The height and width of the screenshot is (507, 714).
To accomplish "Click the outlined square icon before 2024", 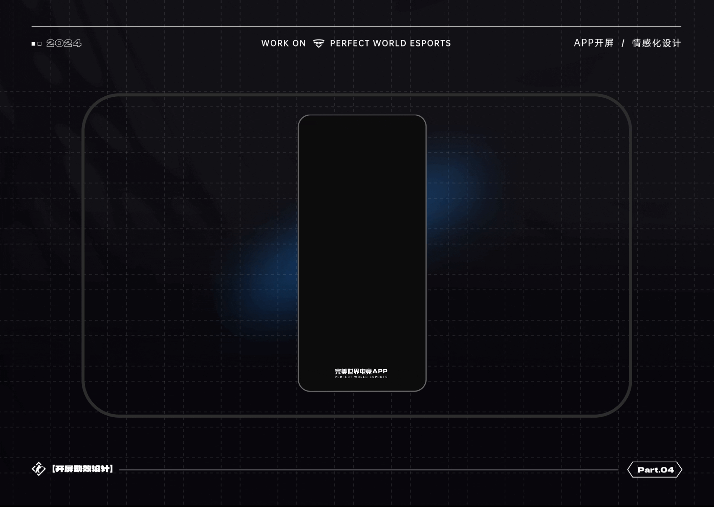I will (39, 44).
